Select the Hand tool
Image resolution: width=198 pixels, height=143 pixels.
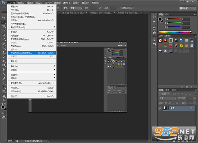coord(4,96)
